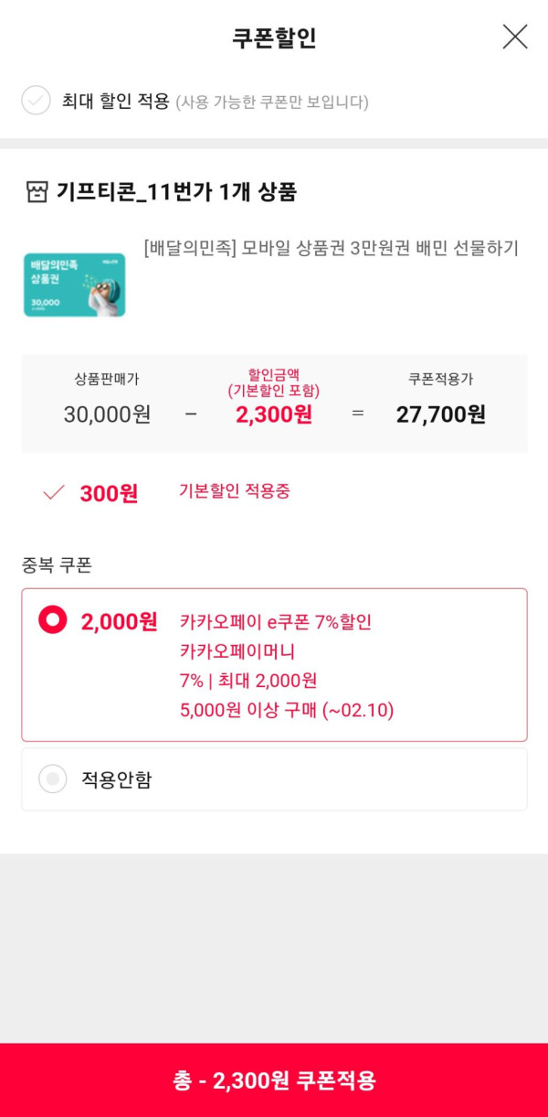Tap the 기프티콘_11번가 1개 상품 seller heading
548x1117 pixels.
click(x=176, y=192)
